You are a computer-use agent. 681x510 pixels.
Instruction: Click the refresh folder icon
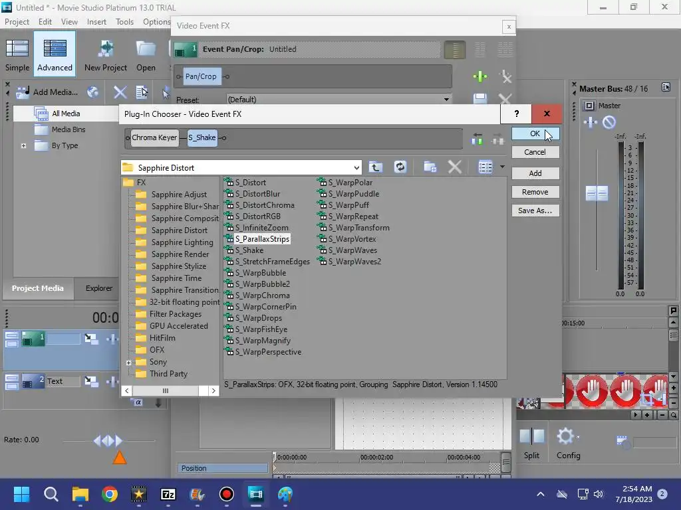400,167
